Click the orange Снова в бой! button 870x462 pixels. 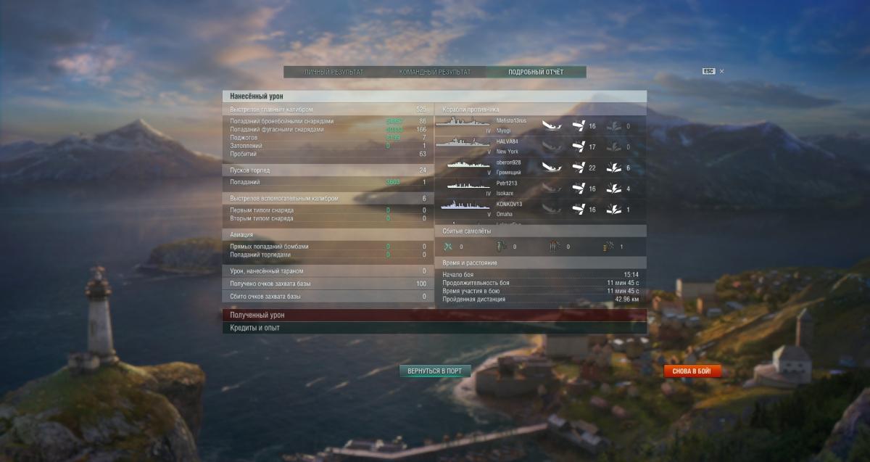tap(692, 371)
